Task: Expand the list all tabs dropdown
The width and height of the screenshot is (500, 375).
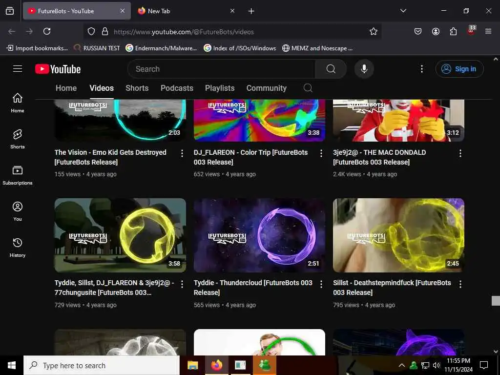Action: [x=403, y=11]
